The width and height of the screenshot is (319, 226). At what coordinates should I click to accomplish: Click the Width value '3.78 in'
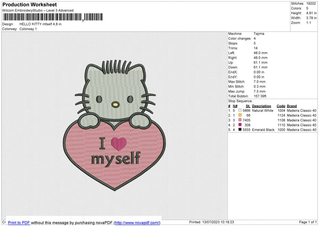(x=311, y=18)
